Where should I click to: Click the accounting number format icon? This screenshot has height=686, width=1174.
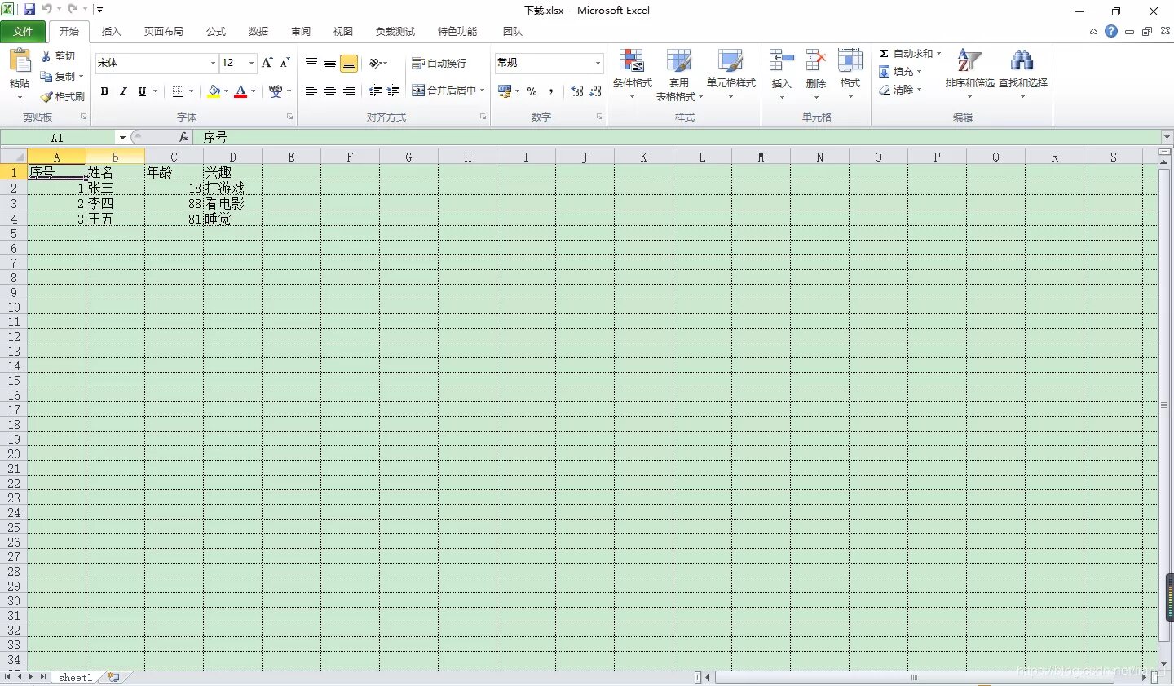505,91
